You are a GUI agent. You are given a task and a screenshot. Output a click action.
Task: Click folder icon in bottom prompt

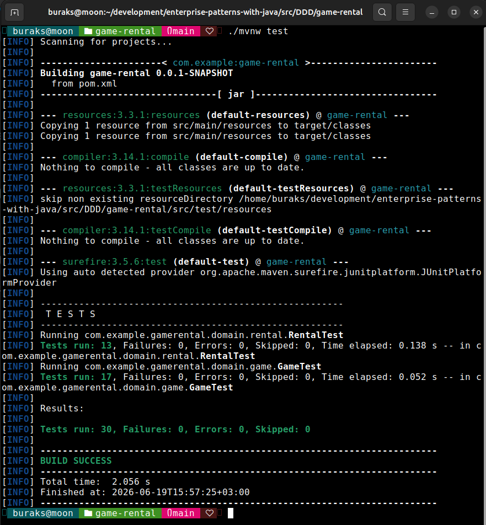(x=88, y=513)
